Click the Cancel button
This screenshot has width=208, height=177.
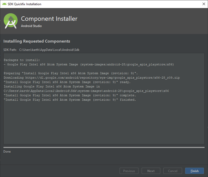[172, 171]
